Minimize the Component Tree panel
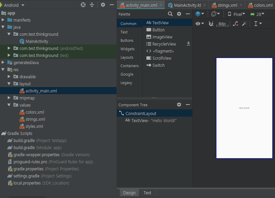Screen dimensions: 275x198 click(x=188, y=105)
